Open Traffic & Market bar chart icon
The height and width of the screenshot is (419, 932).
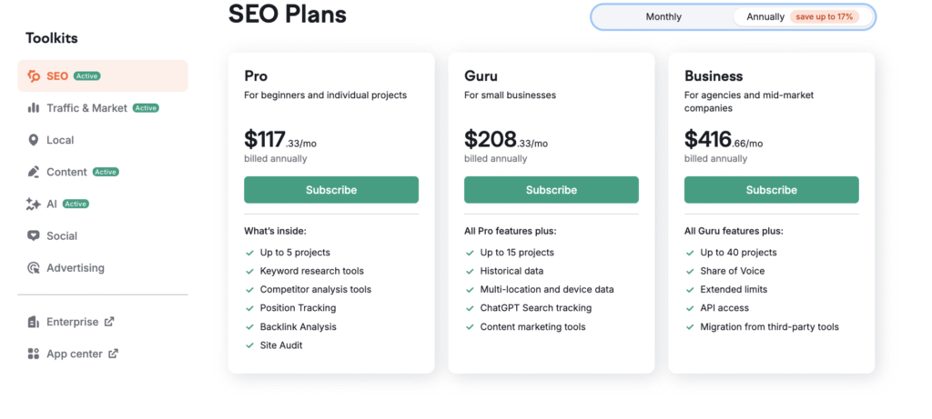(x=34, y=108)
